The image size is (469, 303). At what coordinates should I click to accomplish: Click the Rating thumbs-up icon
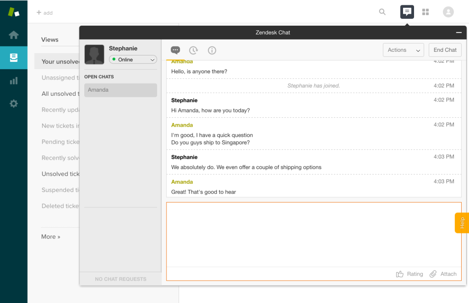(399, 274)
